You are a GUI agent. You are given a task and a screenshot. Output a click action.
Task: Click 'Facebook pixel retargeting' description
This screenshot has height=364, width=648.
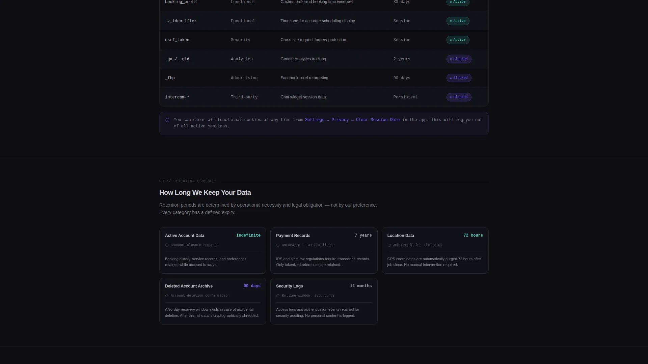[304, 78]
